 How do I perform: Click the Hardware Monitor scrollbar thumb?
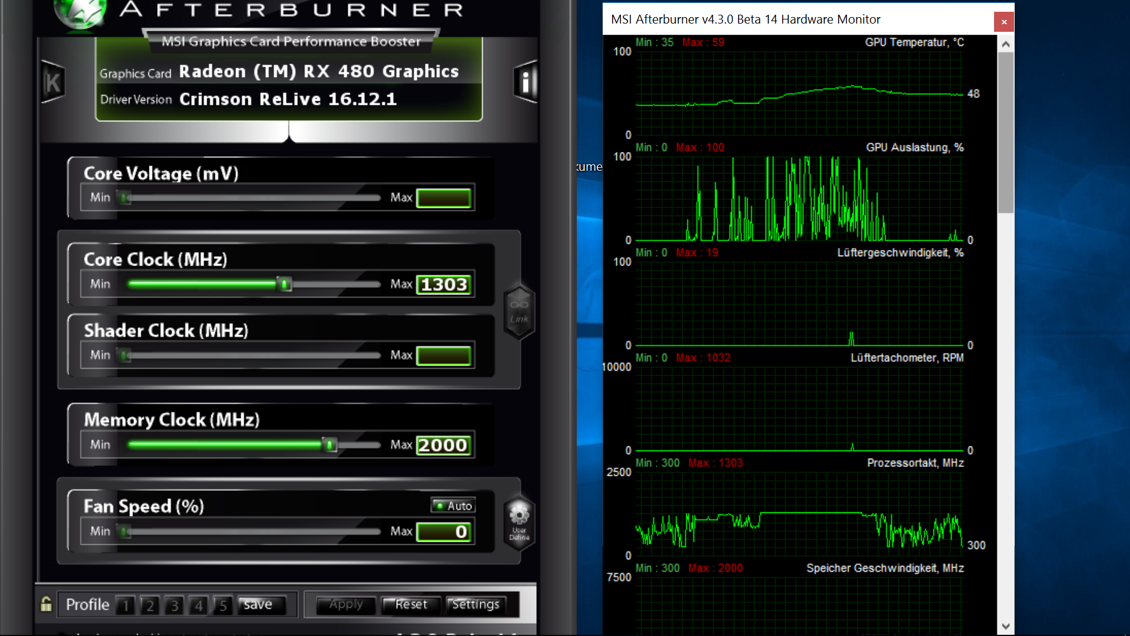[1006, 132]
